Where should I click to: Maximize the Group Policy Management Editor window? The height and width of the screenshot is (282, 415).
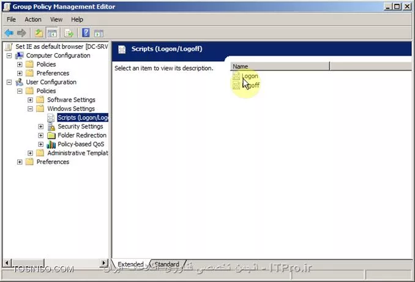coord(397,6)
